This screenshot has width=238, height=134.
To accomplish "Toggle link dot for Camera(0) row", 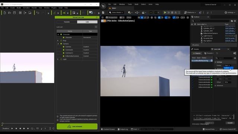I will (x=64, y=50).
